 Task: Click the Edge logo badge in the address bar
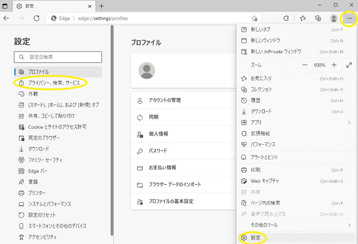point(54,18)
